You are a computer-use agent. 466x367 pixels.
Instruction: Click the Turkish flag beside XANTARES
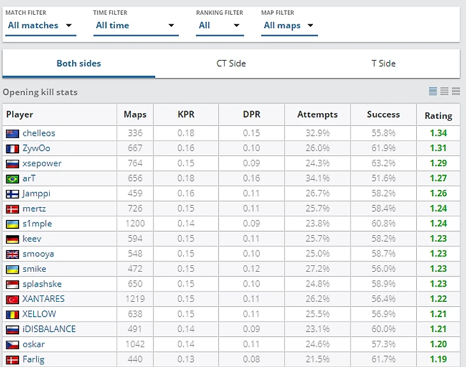[x=12, y=299]
